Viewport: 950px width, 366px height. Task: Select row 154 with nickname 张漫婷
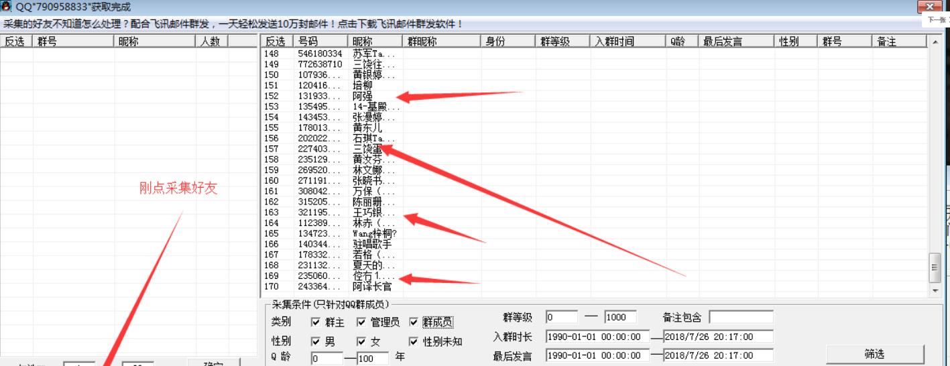(594, 117)
